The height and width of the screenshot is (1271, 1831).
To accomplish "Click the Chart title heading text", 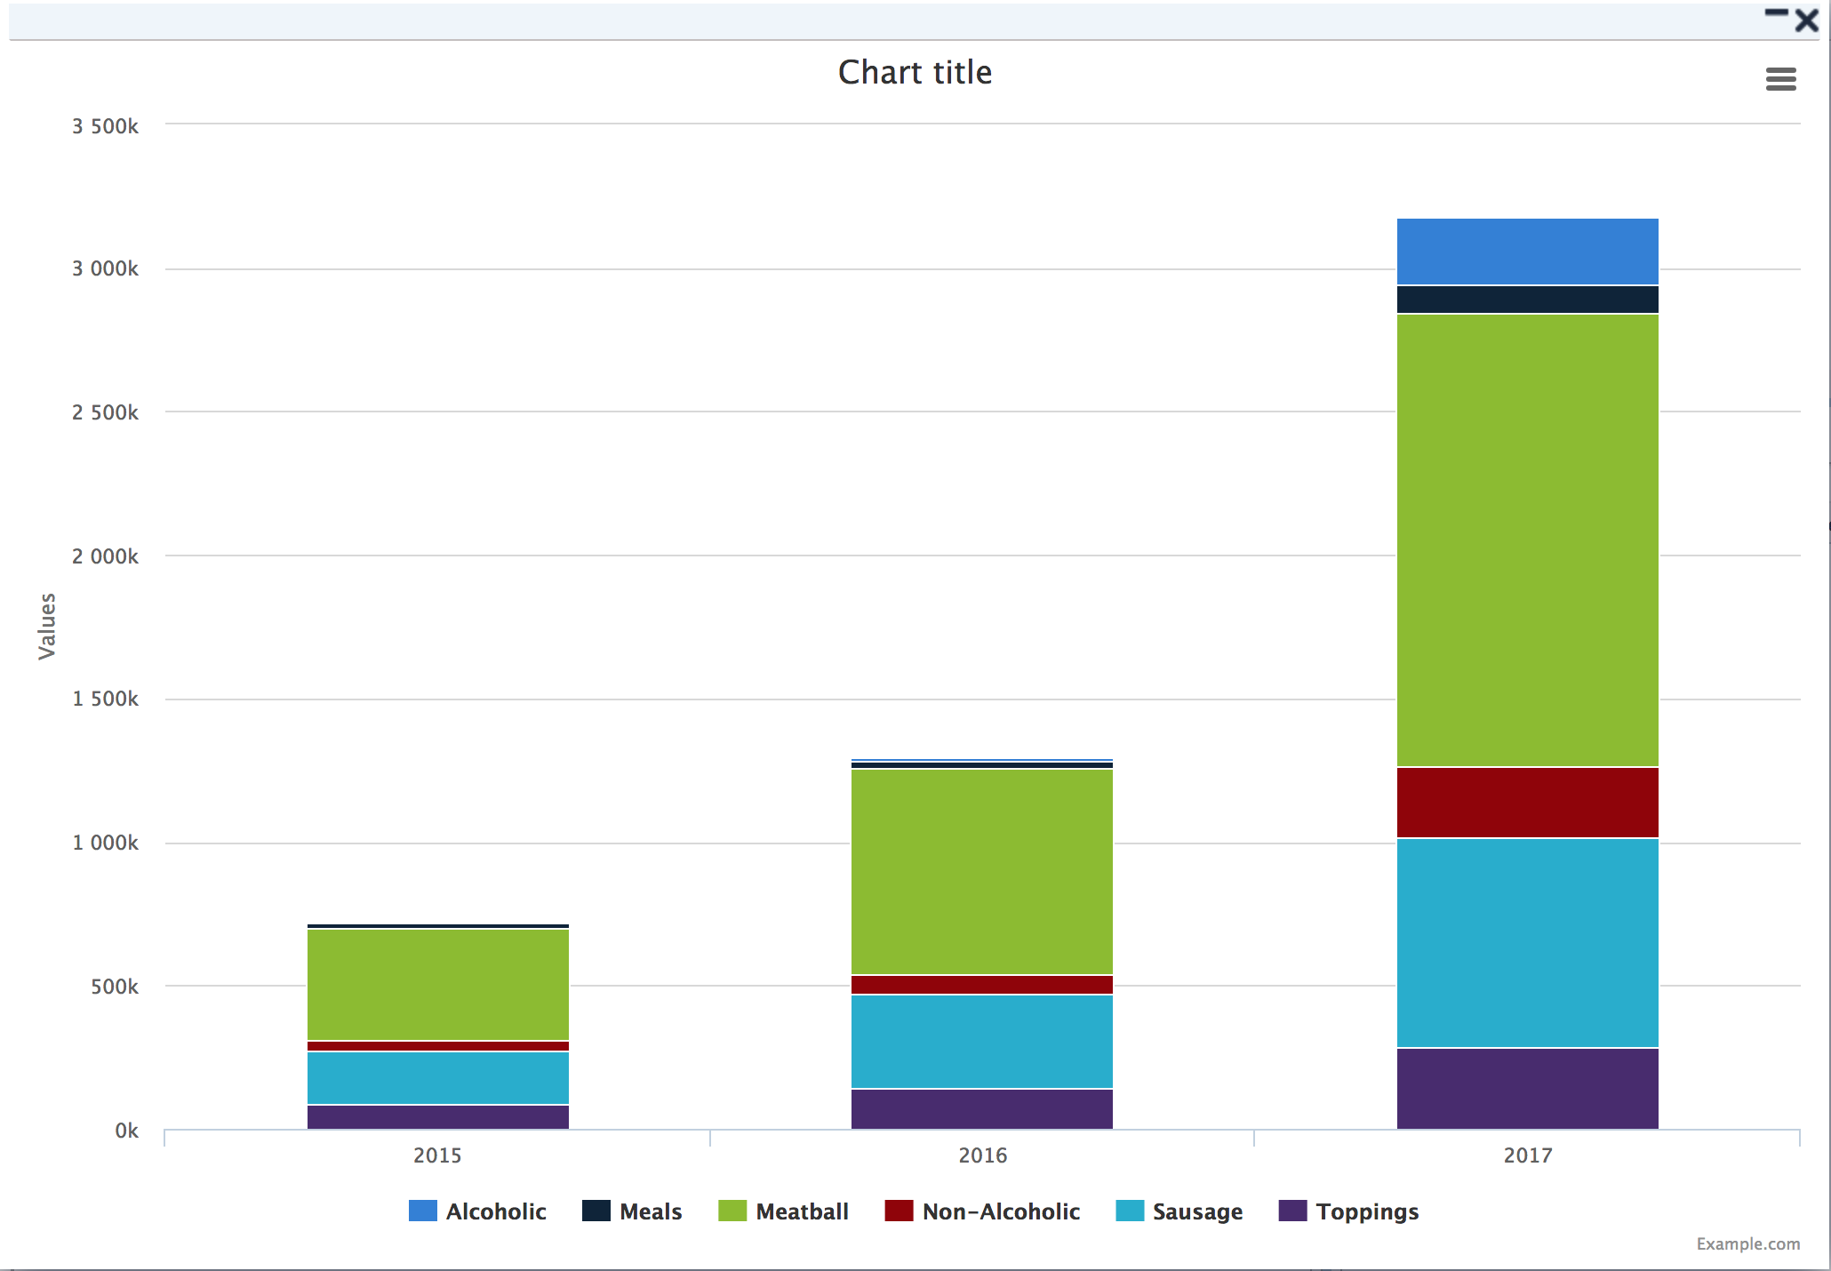I will [915, 73].
